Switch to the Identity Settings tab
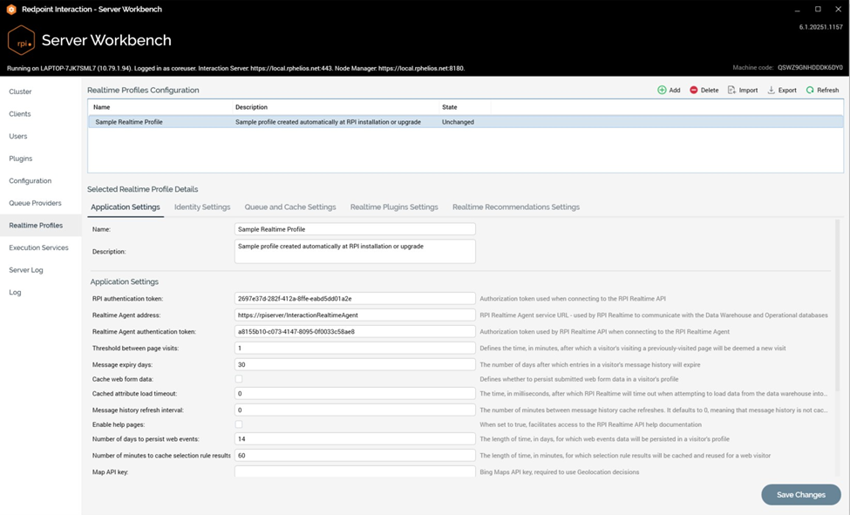 (202, 207)
